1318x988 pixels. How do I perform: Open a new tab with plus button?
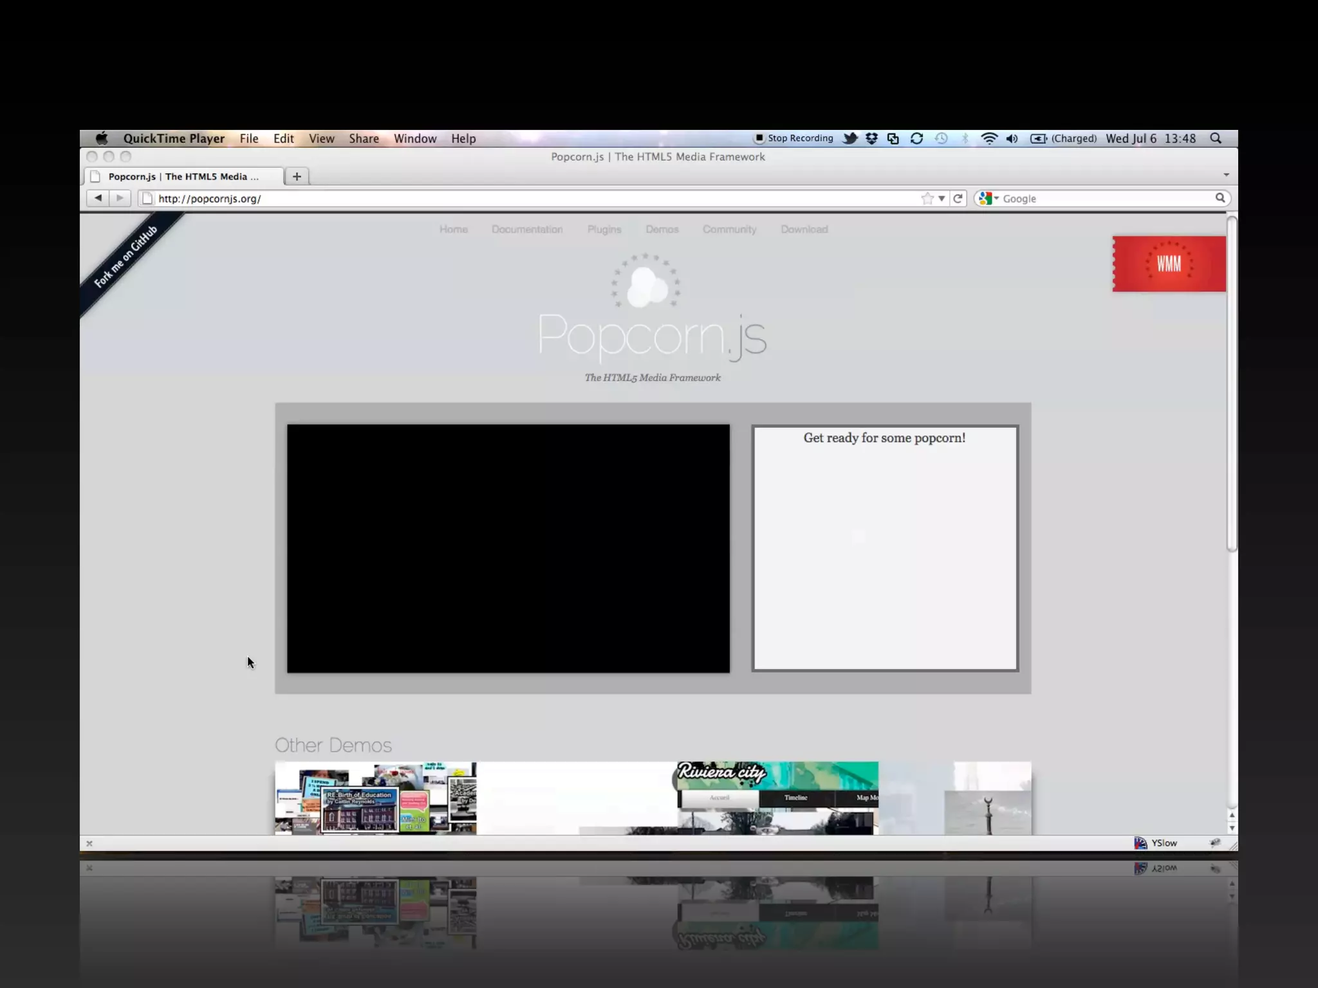[297, 176]
